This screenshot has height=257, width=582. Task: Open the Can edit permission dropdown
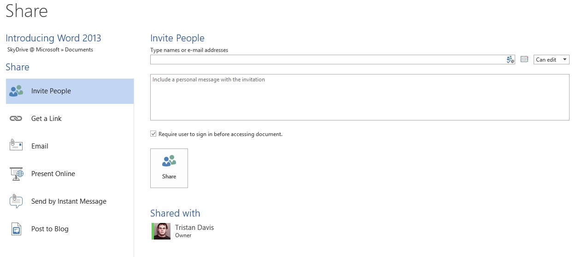tap(552, 60)
